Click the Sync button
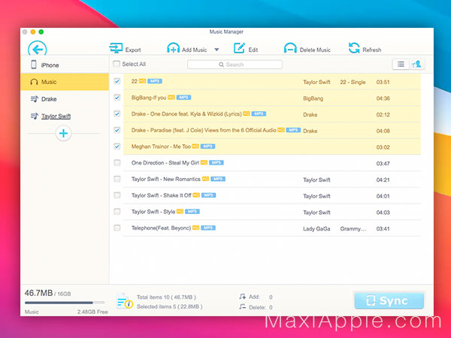This screenshot has height=338, width=451. click(389, 300)
